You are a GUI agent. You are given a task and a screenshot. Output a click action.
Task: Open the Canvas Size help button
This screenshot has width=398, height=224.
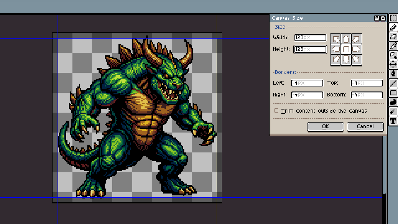[377, 18]
